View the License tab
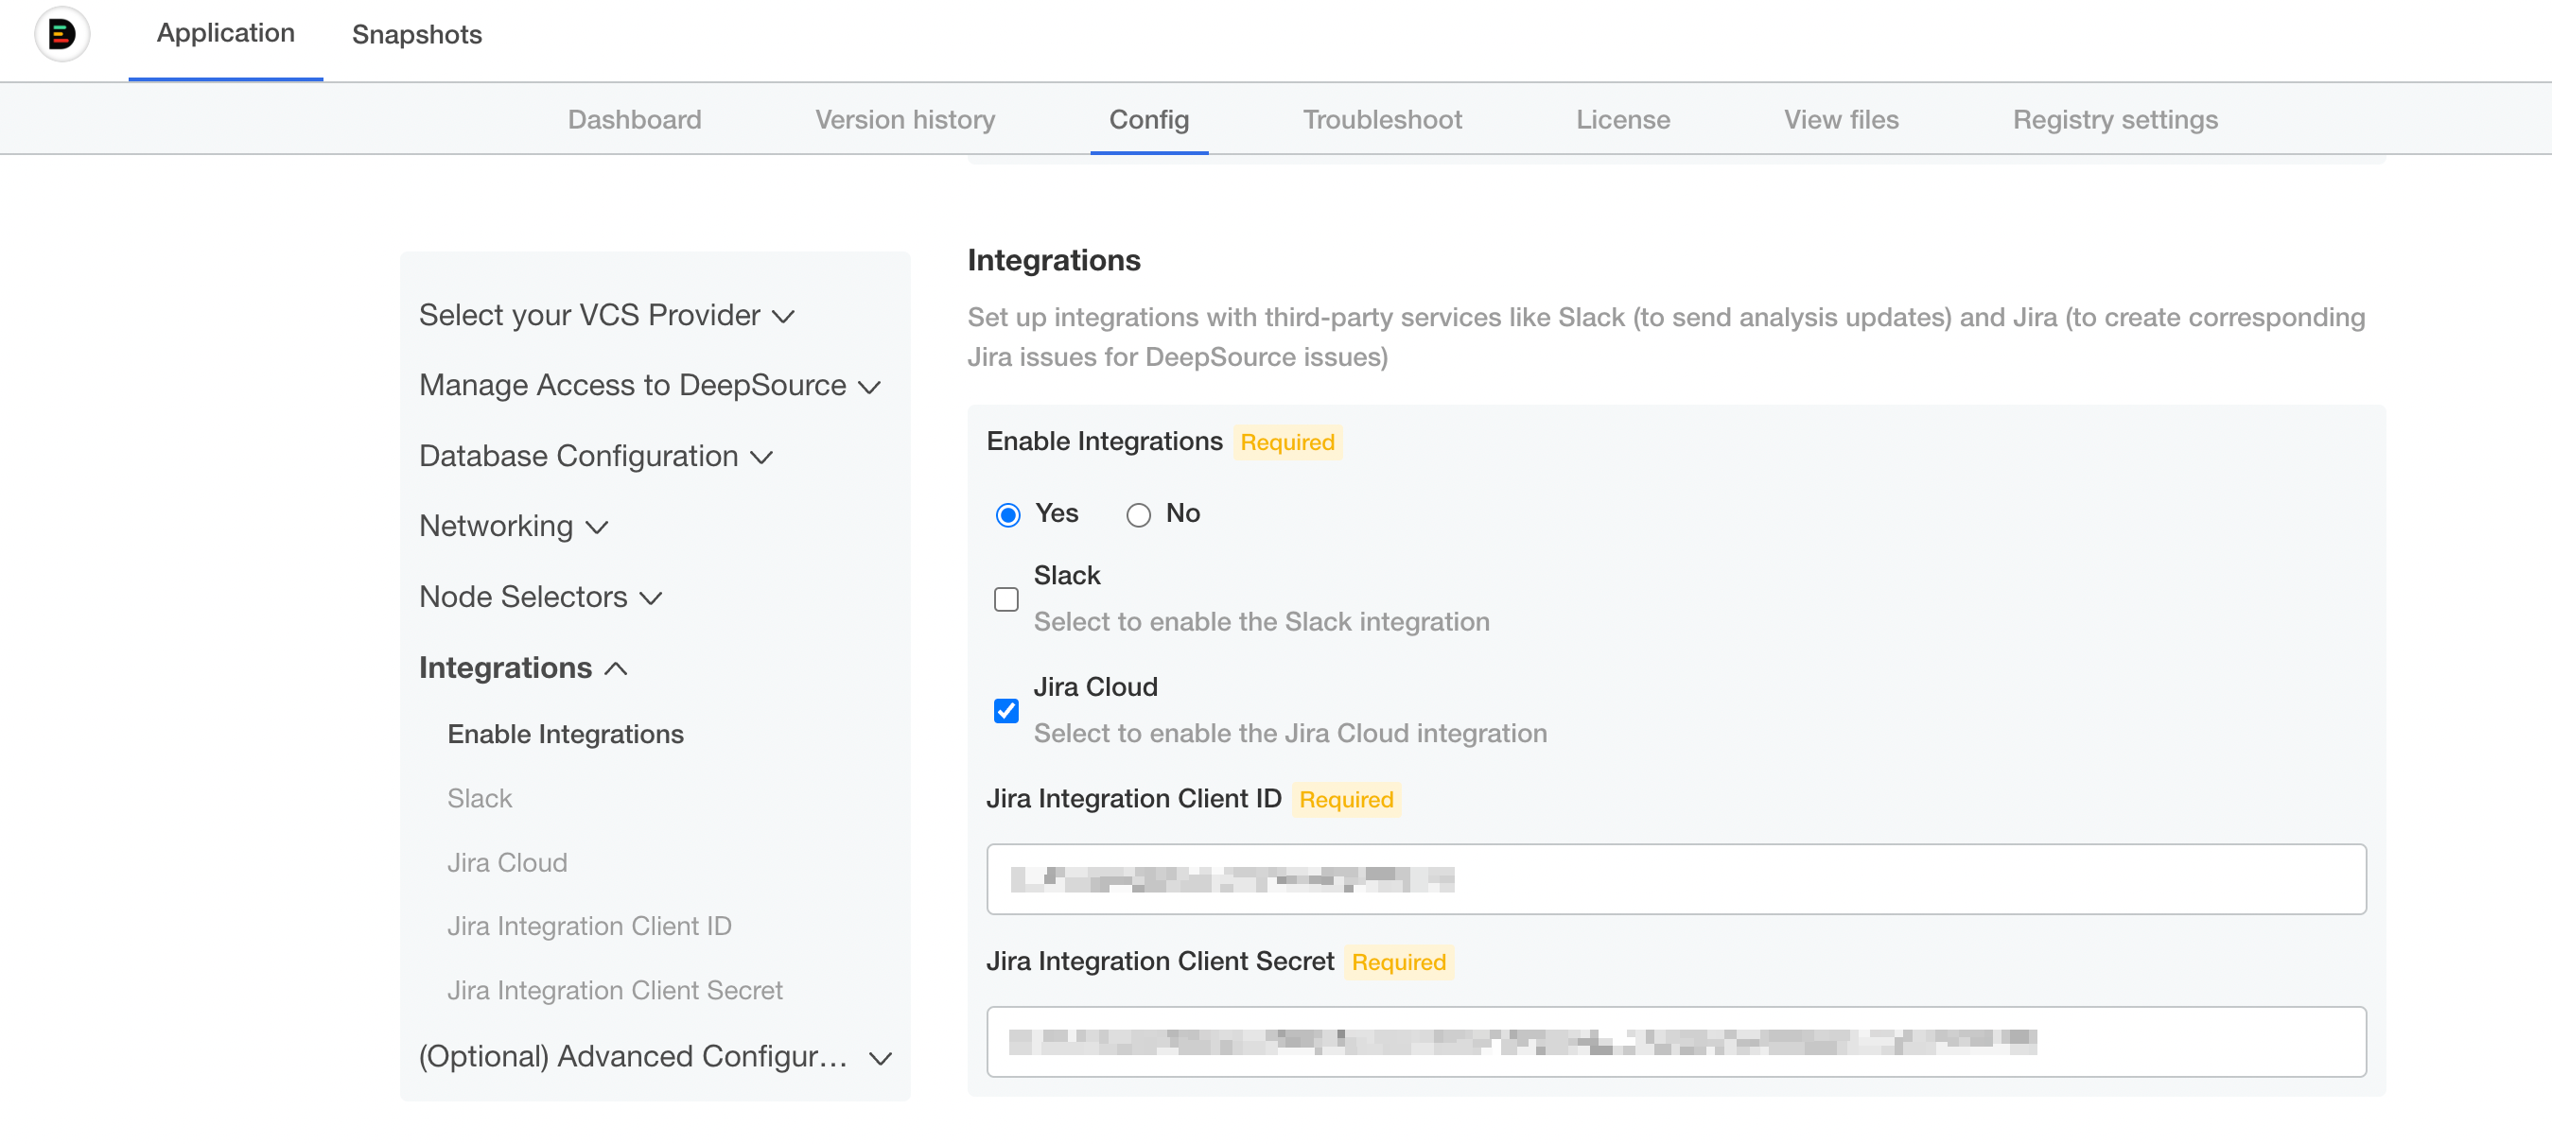The image size is (2552, 1144). (1623, 119)
